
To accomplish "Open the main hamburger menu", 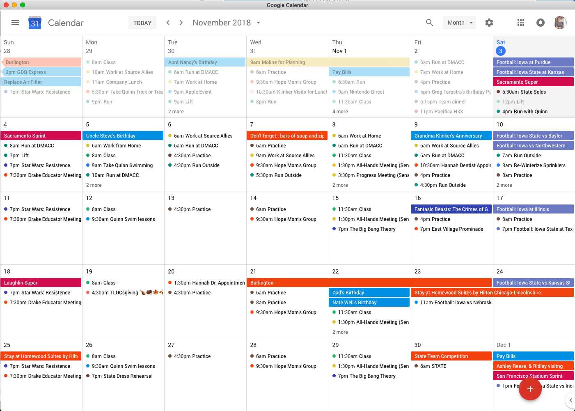I will pyautogui.click(x=15, y=23).
